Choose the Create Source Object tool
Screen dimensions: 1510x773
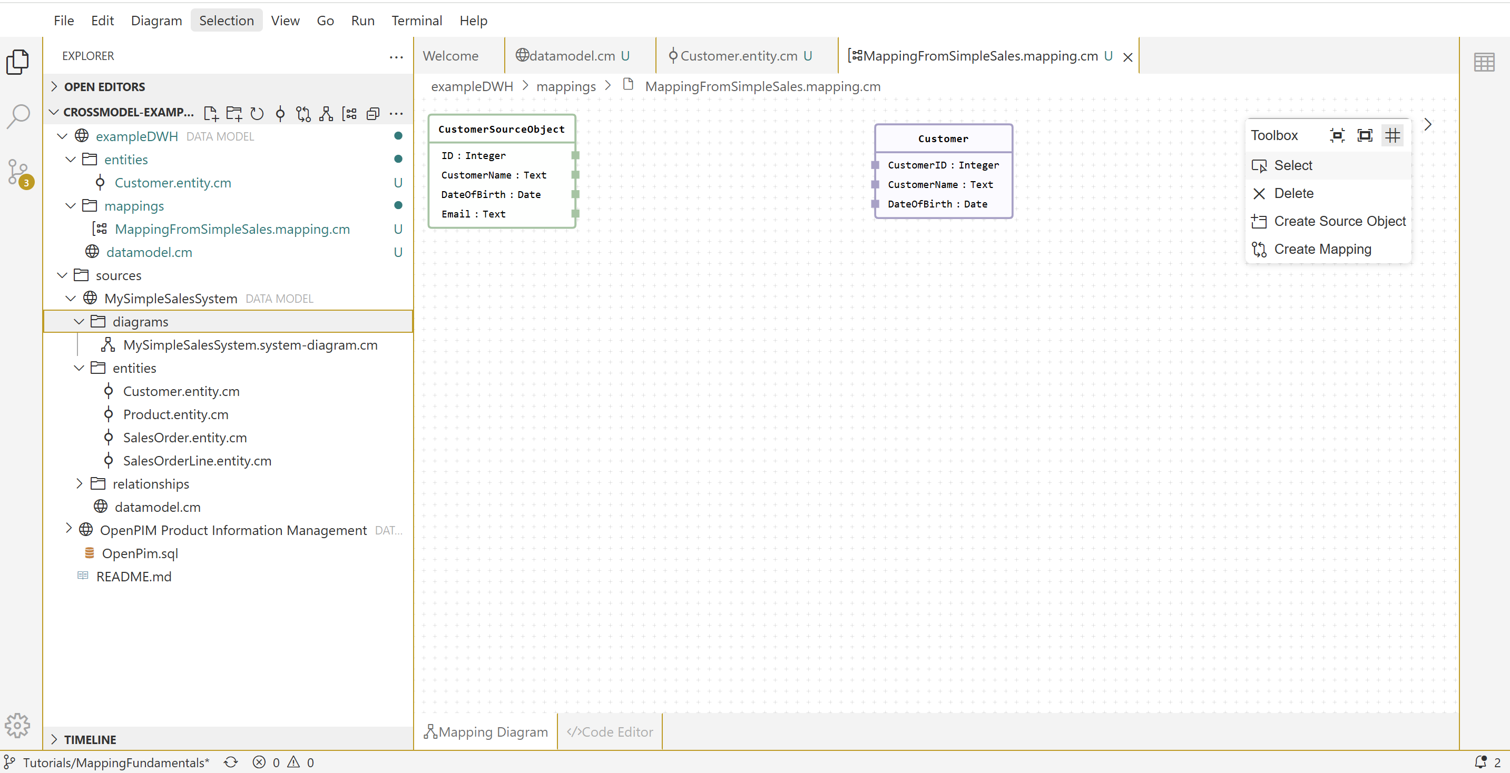click(1339, 221)
